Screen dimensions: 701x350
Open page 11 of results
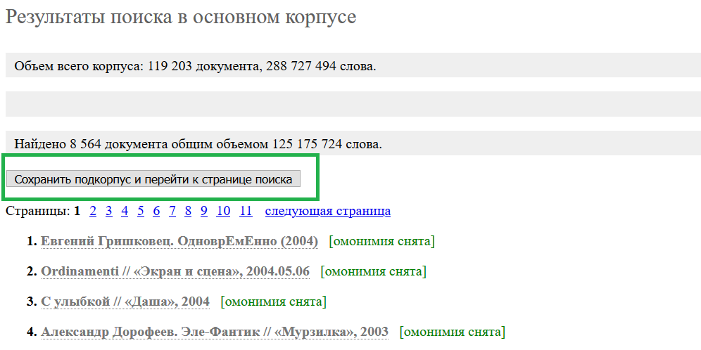246,211
